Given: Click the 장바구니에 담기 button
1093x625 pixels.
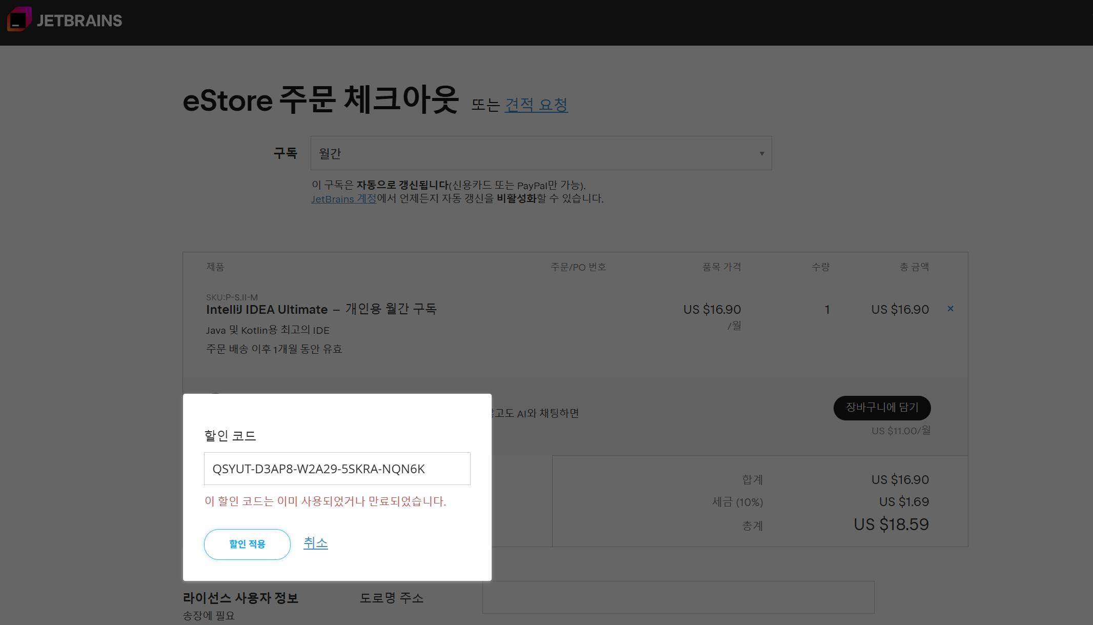Looking at the screenshot, I should tap(882, 408).
